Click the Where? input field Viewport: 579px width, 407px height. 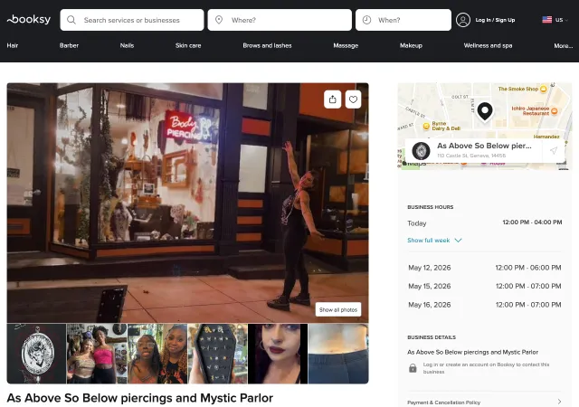pyautogui.click(x=280, y=20)
